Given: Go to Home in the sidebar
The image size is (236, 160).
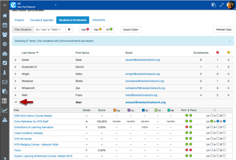Looking at the screenshot, I should tap(5, 16).
